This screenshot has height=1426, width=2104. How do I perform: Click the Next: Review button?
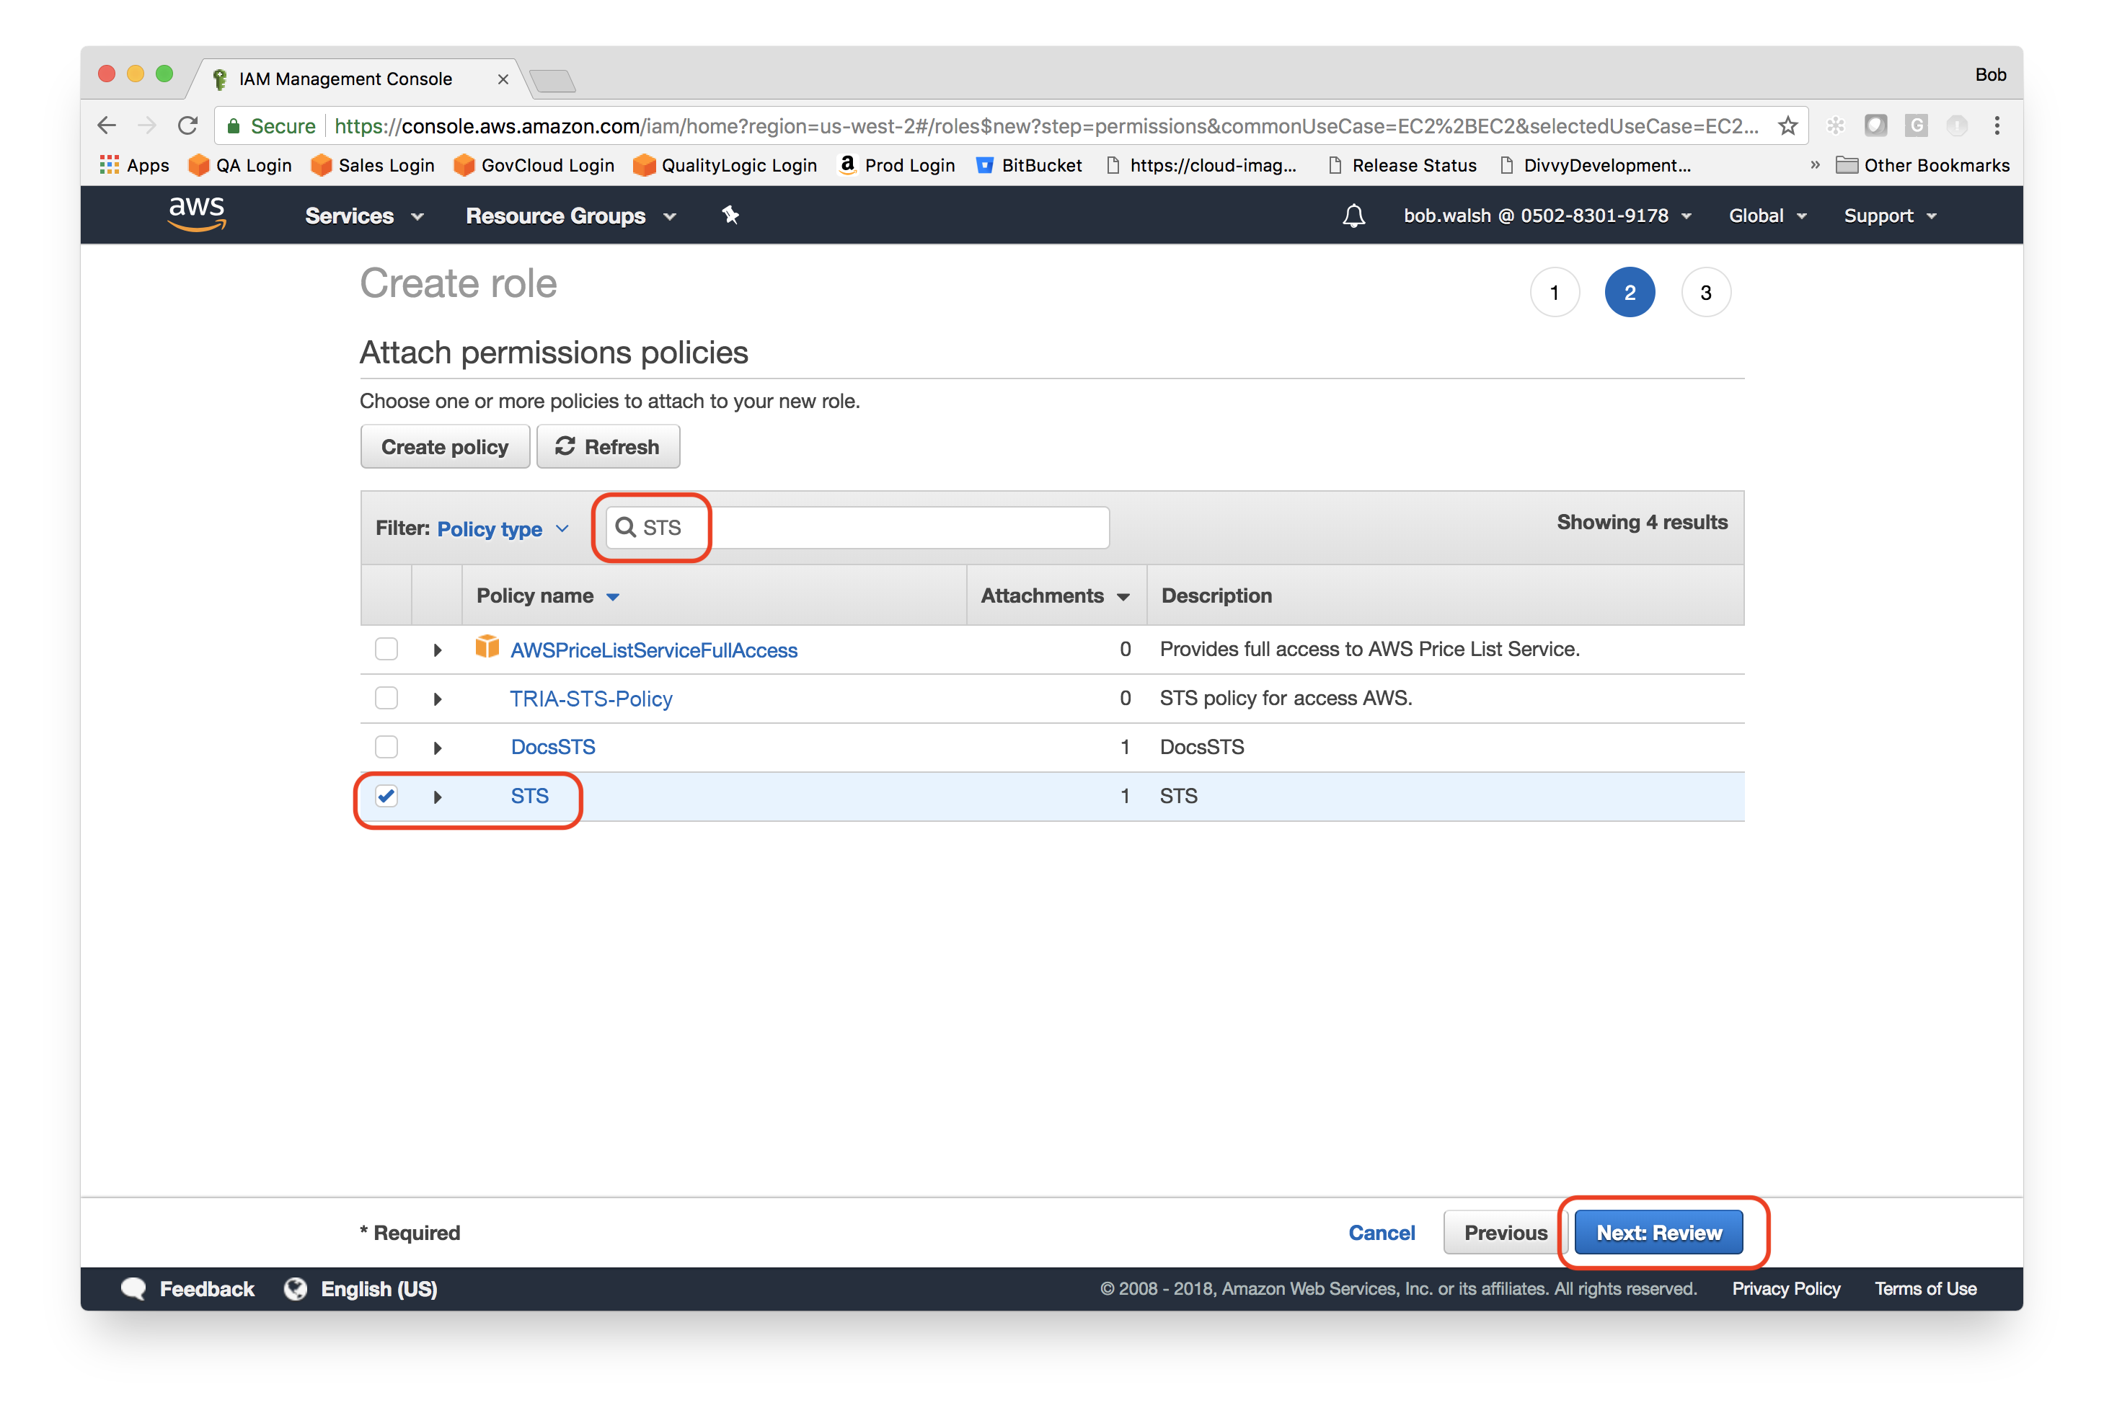(1658, 1232)
